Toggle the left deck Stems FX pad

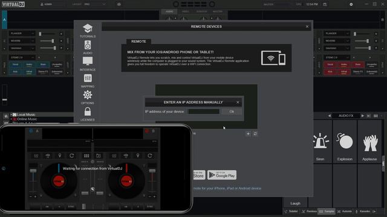43,72
